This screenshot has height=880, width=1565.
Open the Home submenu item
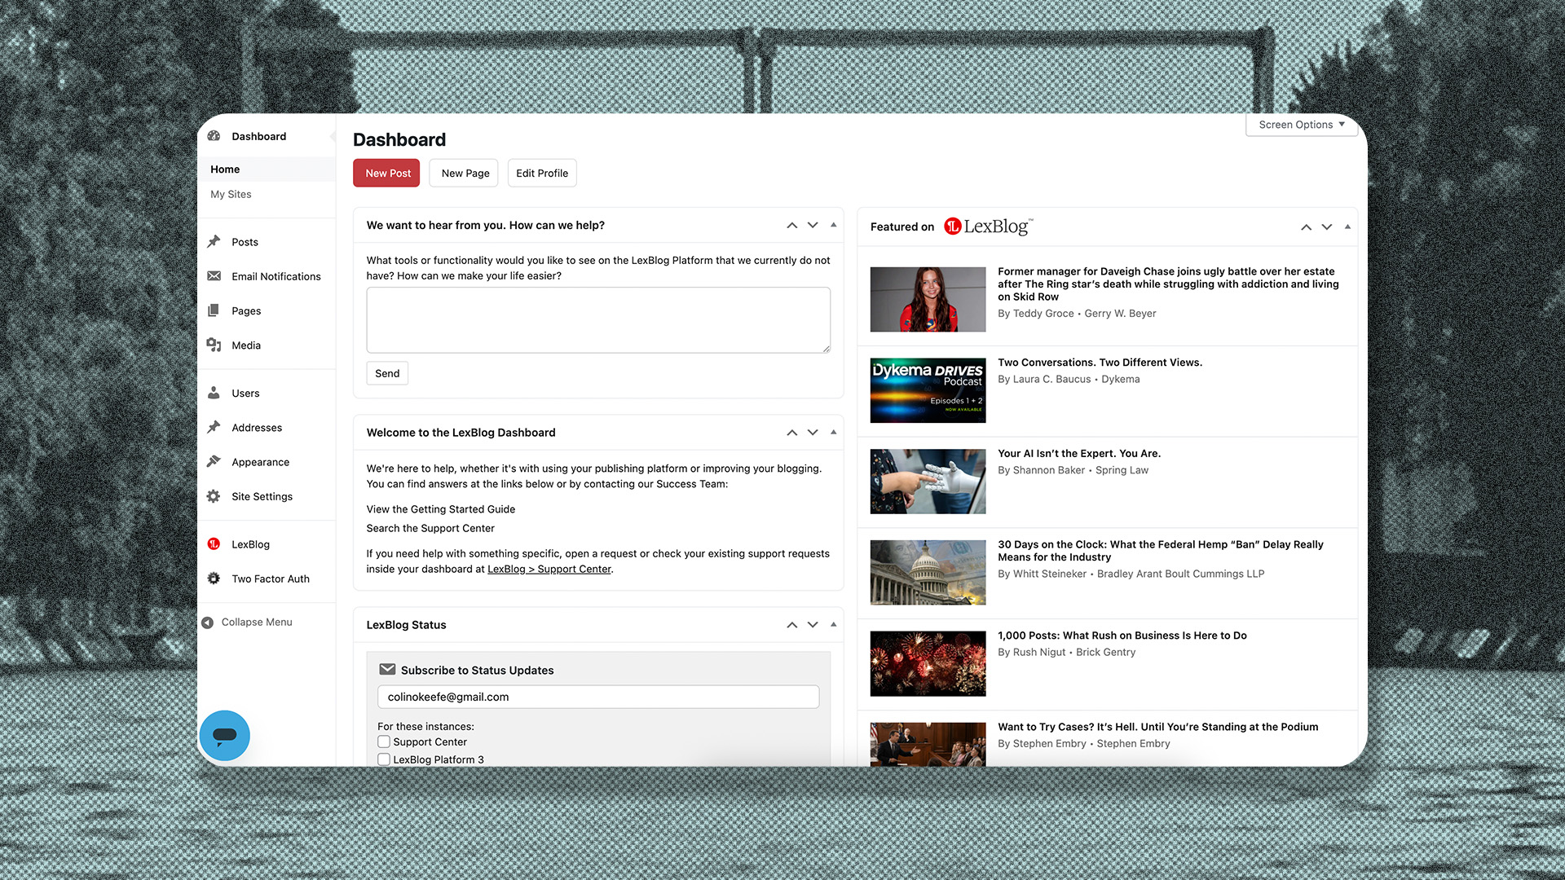point(225,169)
